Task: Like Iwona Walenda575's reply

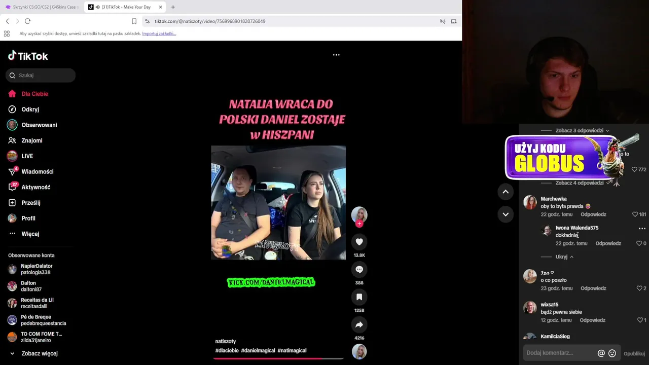Action: coord(639,243)
